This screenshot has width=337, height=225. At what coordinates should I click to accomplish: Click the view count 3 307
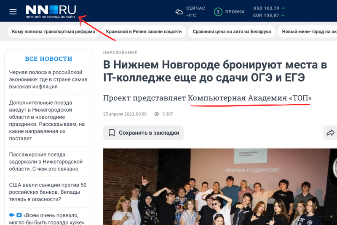[168, 114]
